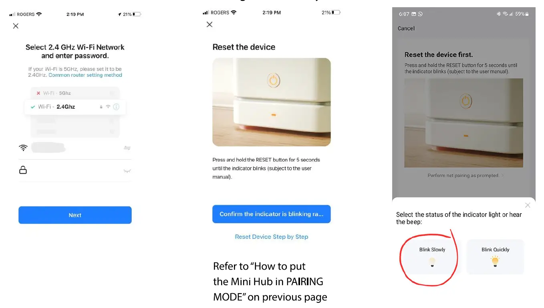The width and height of the screenshot is (544, 308).
Task: Select the Wi-Fi - 5Ghz network entry
Action: coord(75,93)
